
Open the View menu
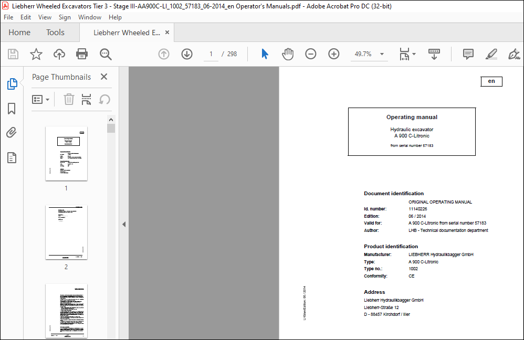coord(45,17)
